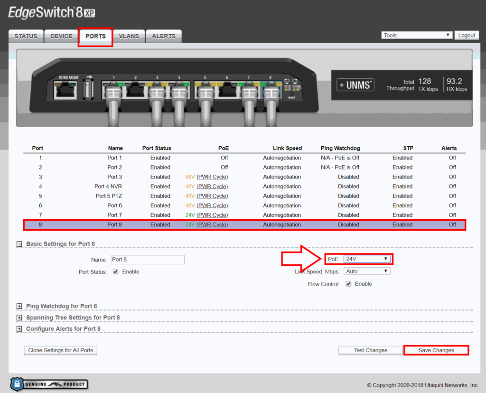Click the Link Speed column header
This screenshot has width=486, height=393.
click(287, 149)
